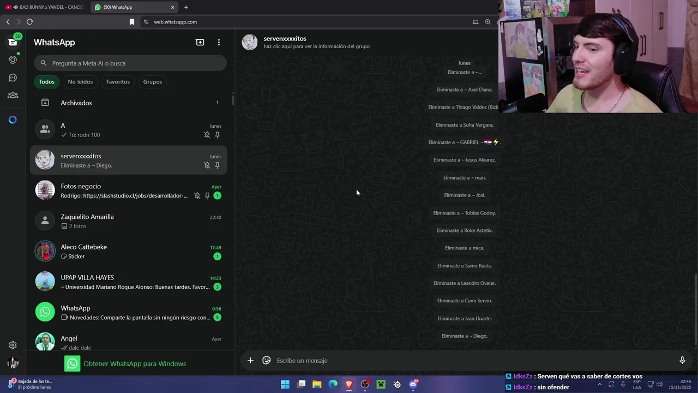Open WhatsApp settings gear
The height and width of the screenshot is (393, 698).
click(13, 345)
